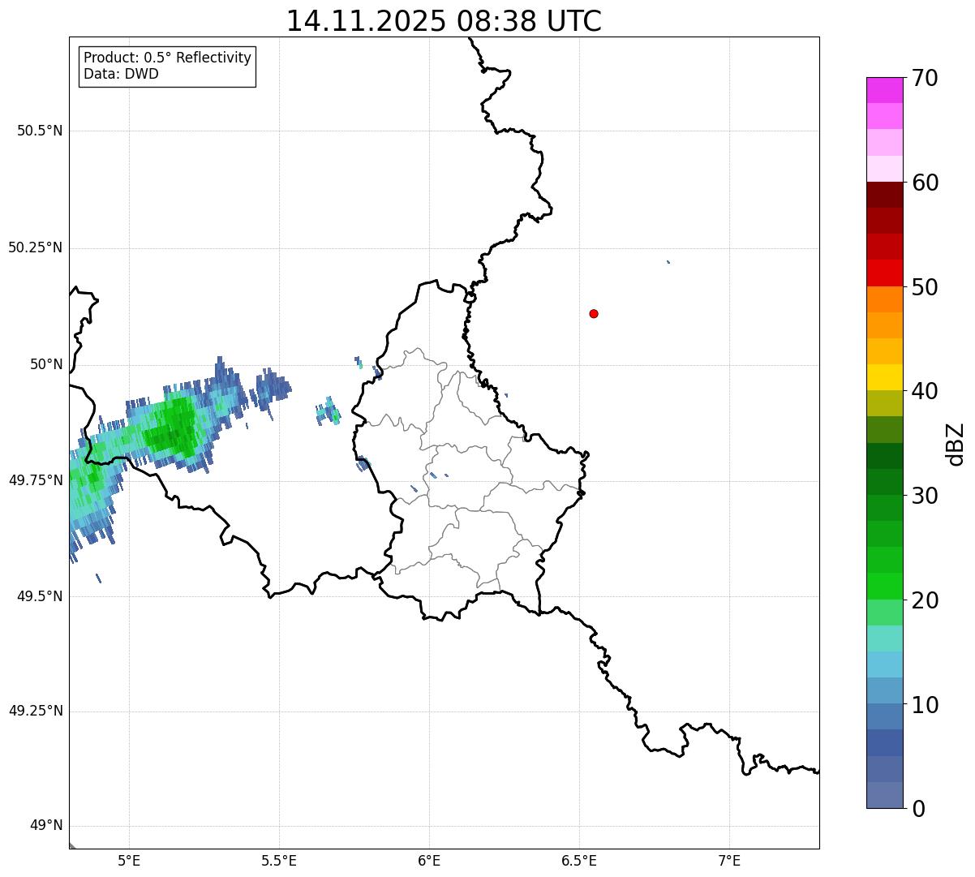Click the 50.25°N latitude label
975x877 pixels.
pyautogui.click(x=36, y=247)
